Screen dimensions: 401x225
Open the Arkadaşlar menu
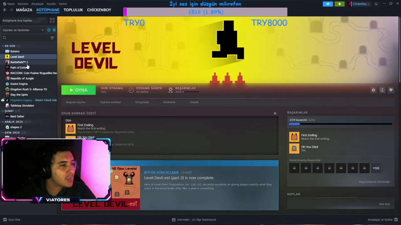click(x=38, y=4)
